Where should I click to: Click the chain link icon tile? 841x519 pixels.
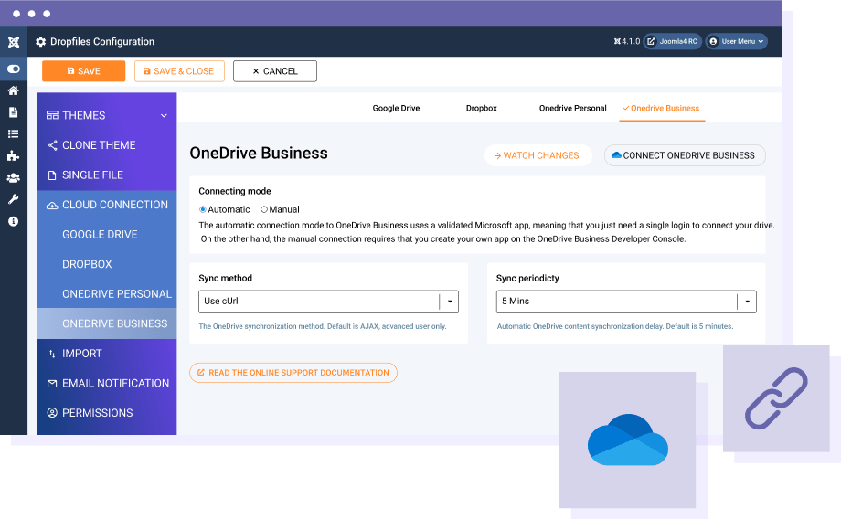click(x=776, y=398)
